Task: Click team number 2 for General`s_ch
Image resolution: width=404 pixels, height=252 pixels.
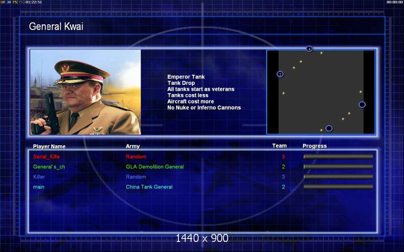Action: pyautogui.click(x=283, y=167)
